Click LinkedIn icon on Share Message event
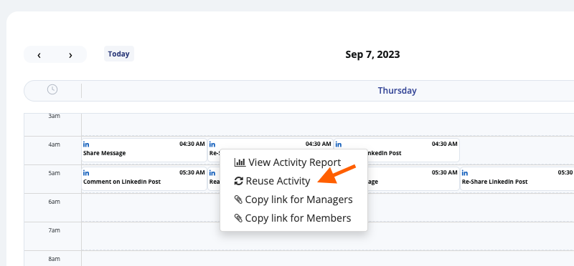The height and width of the screenshot is (266, 574). point(86,144)
